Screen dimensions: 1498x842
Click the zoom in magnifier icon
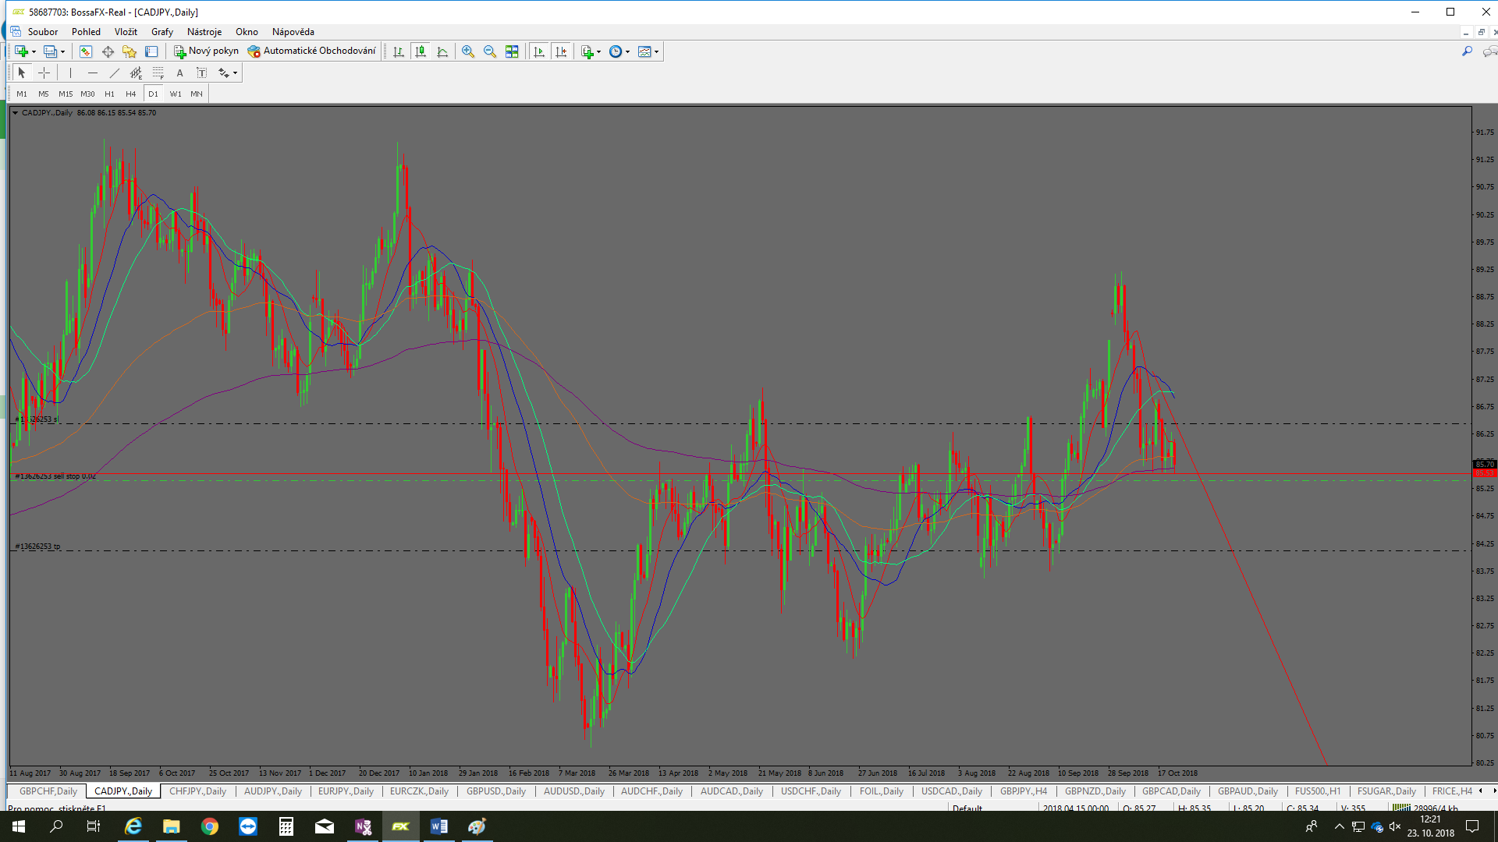click(468, 51)
